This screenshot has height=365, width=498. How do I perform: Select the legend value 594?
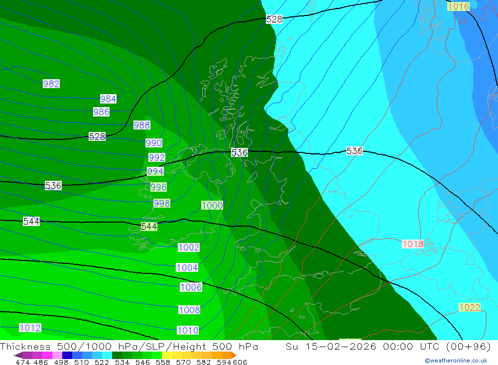click(x=224, y=362)
